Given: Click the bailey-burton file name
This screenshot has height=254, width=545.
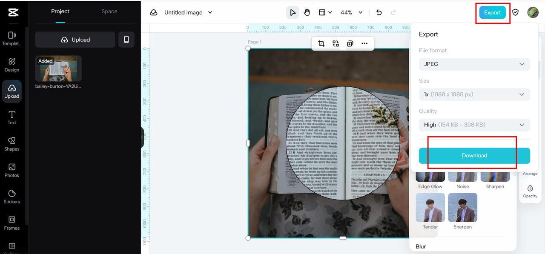Looking at the screenshot, I should pos(58,86).
